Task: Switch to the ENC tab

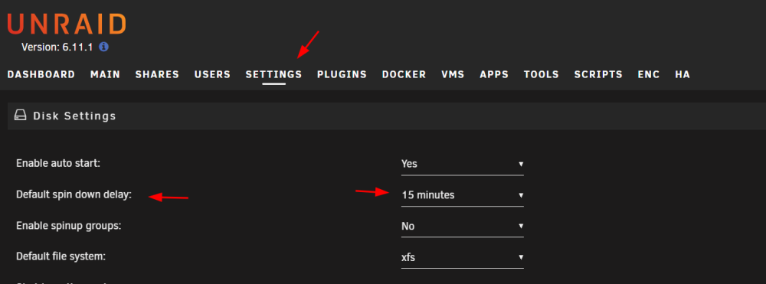Action: click(649, 75)
